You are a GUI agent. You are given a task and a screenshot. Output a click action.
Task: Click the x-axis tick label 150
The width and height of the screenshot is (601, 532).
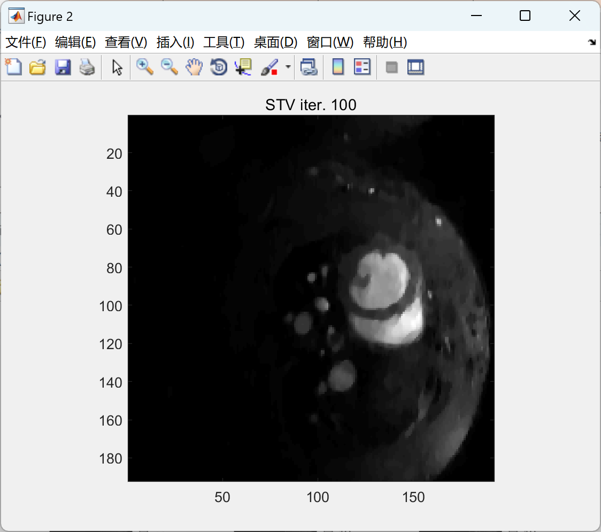pos(413,497)
